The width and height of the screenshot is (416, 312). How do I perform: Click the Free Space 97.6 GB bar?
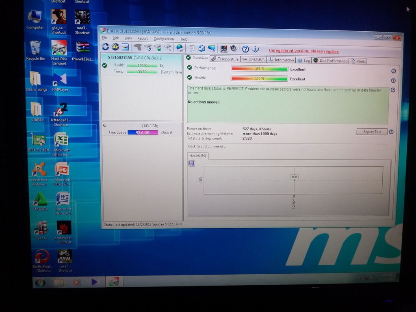click(143, 132)
